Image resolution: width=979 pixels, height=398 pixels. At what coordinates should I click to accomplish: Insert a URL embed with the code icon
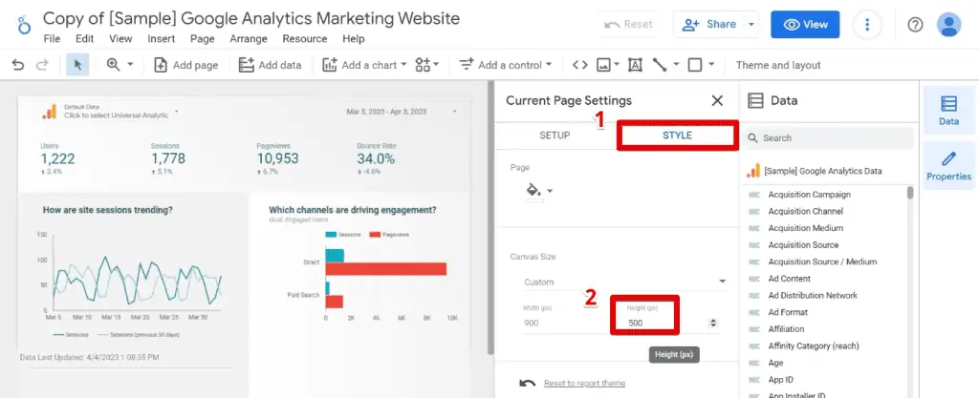click(579, 65)
